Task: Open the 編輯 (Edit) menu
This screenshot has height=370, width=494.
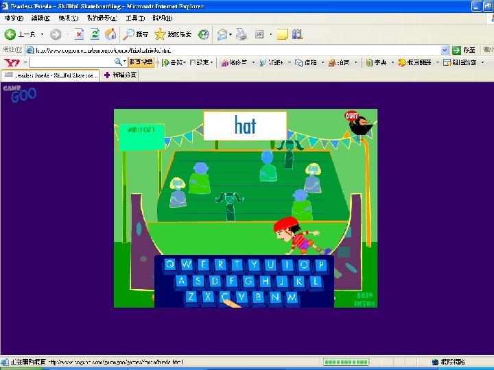Action: click(x=40, y=18)
